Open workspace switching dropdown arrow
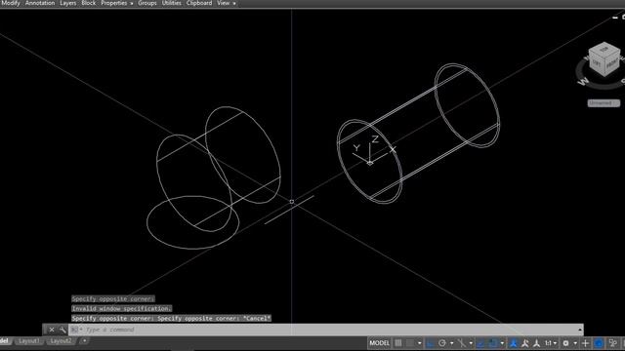Image resolution: width=625 pixels, height=351 pixels. point(575,343)
